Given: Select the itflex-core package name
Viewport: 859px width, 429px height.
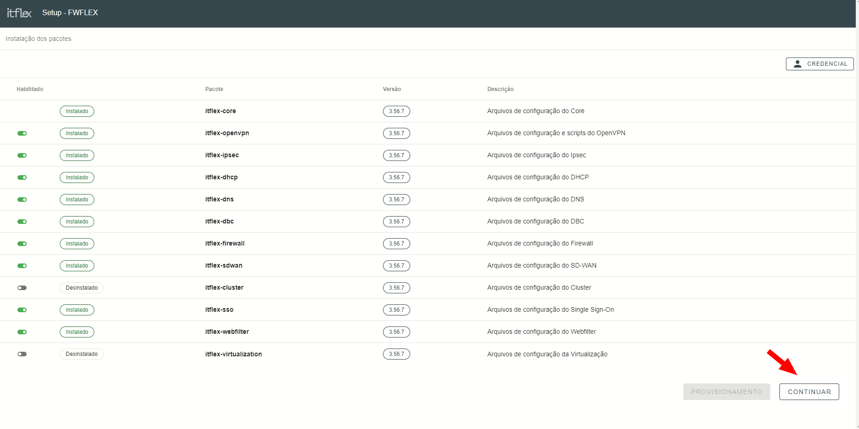Looking at the screenshot, I should [x=221, y=111].
